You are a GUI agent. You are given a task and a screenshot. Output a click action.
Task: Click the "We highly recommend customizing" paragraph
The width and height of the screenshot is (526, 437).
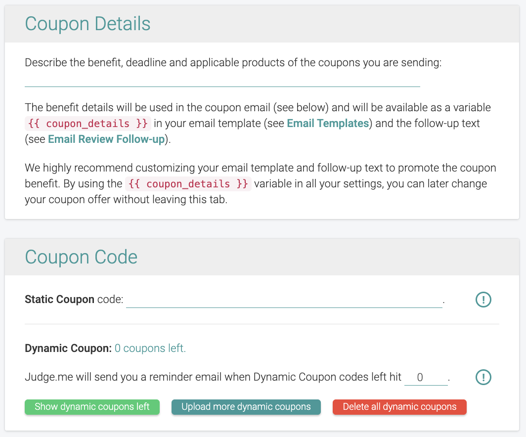[260, 168]
